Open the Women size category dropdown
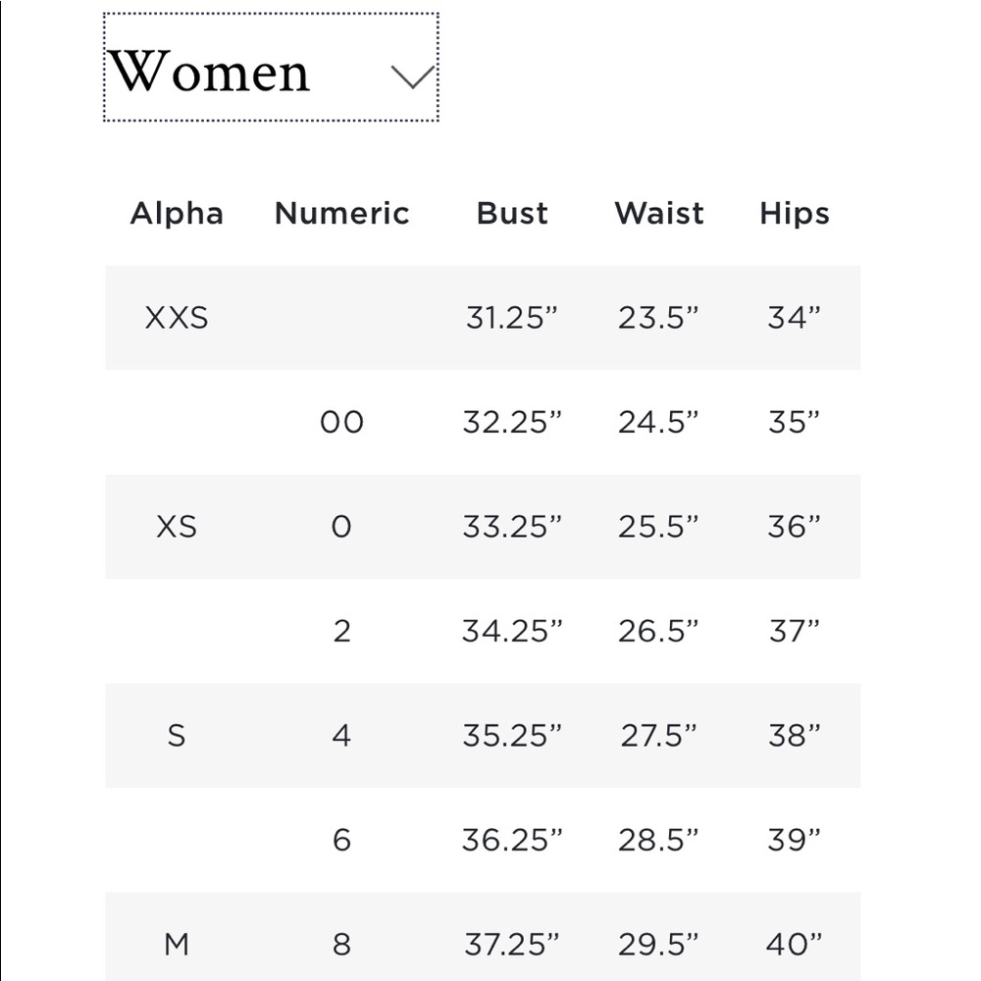Screen dimensions: 981x981 click(x=271, y=67)
